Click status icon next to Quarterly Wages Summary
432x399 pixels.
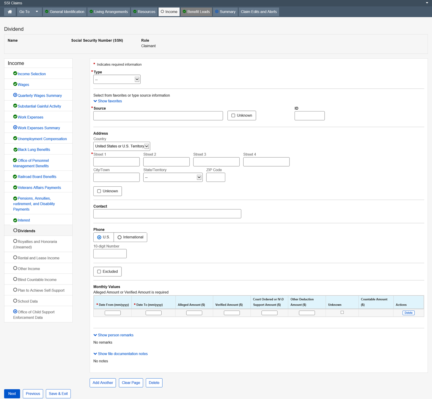pos(15,95)
